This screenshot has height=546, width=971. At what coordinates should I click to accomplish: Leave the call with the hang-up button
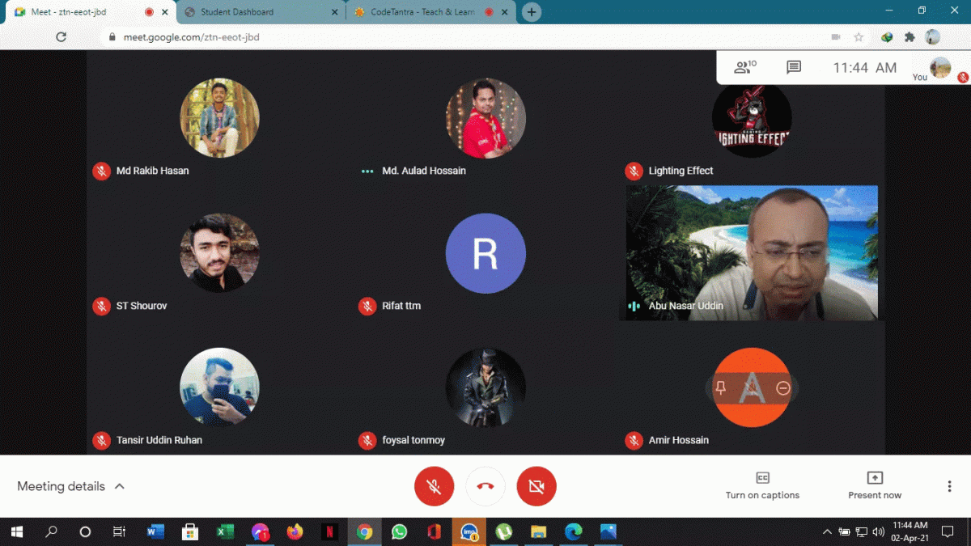coord(485,485)
